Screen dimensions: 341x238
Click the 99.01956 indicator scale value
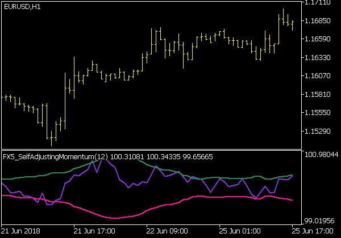click(x=319, y=221)
